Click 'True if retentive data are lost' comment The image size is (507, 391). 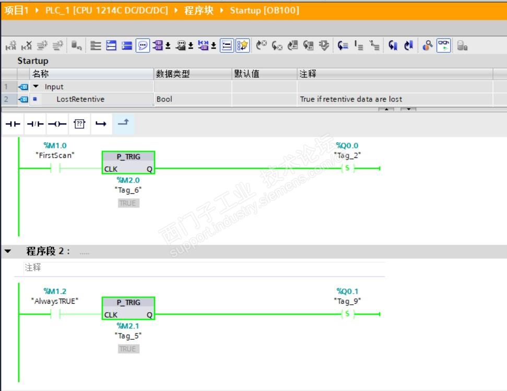pos(351,99)
